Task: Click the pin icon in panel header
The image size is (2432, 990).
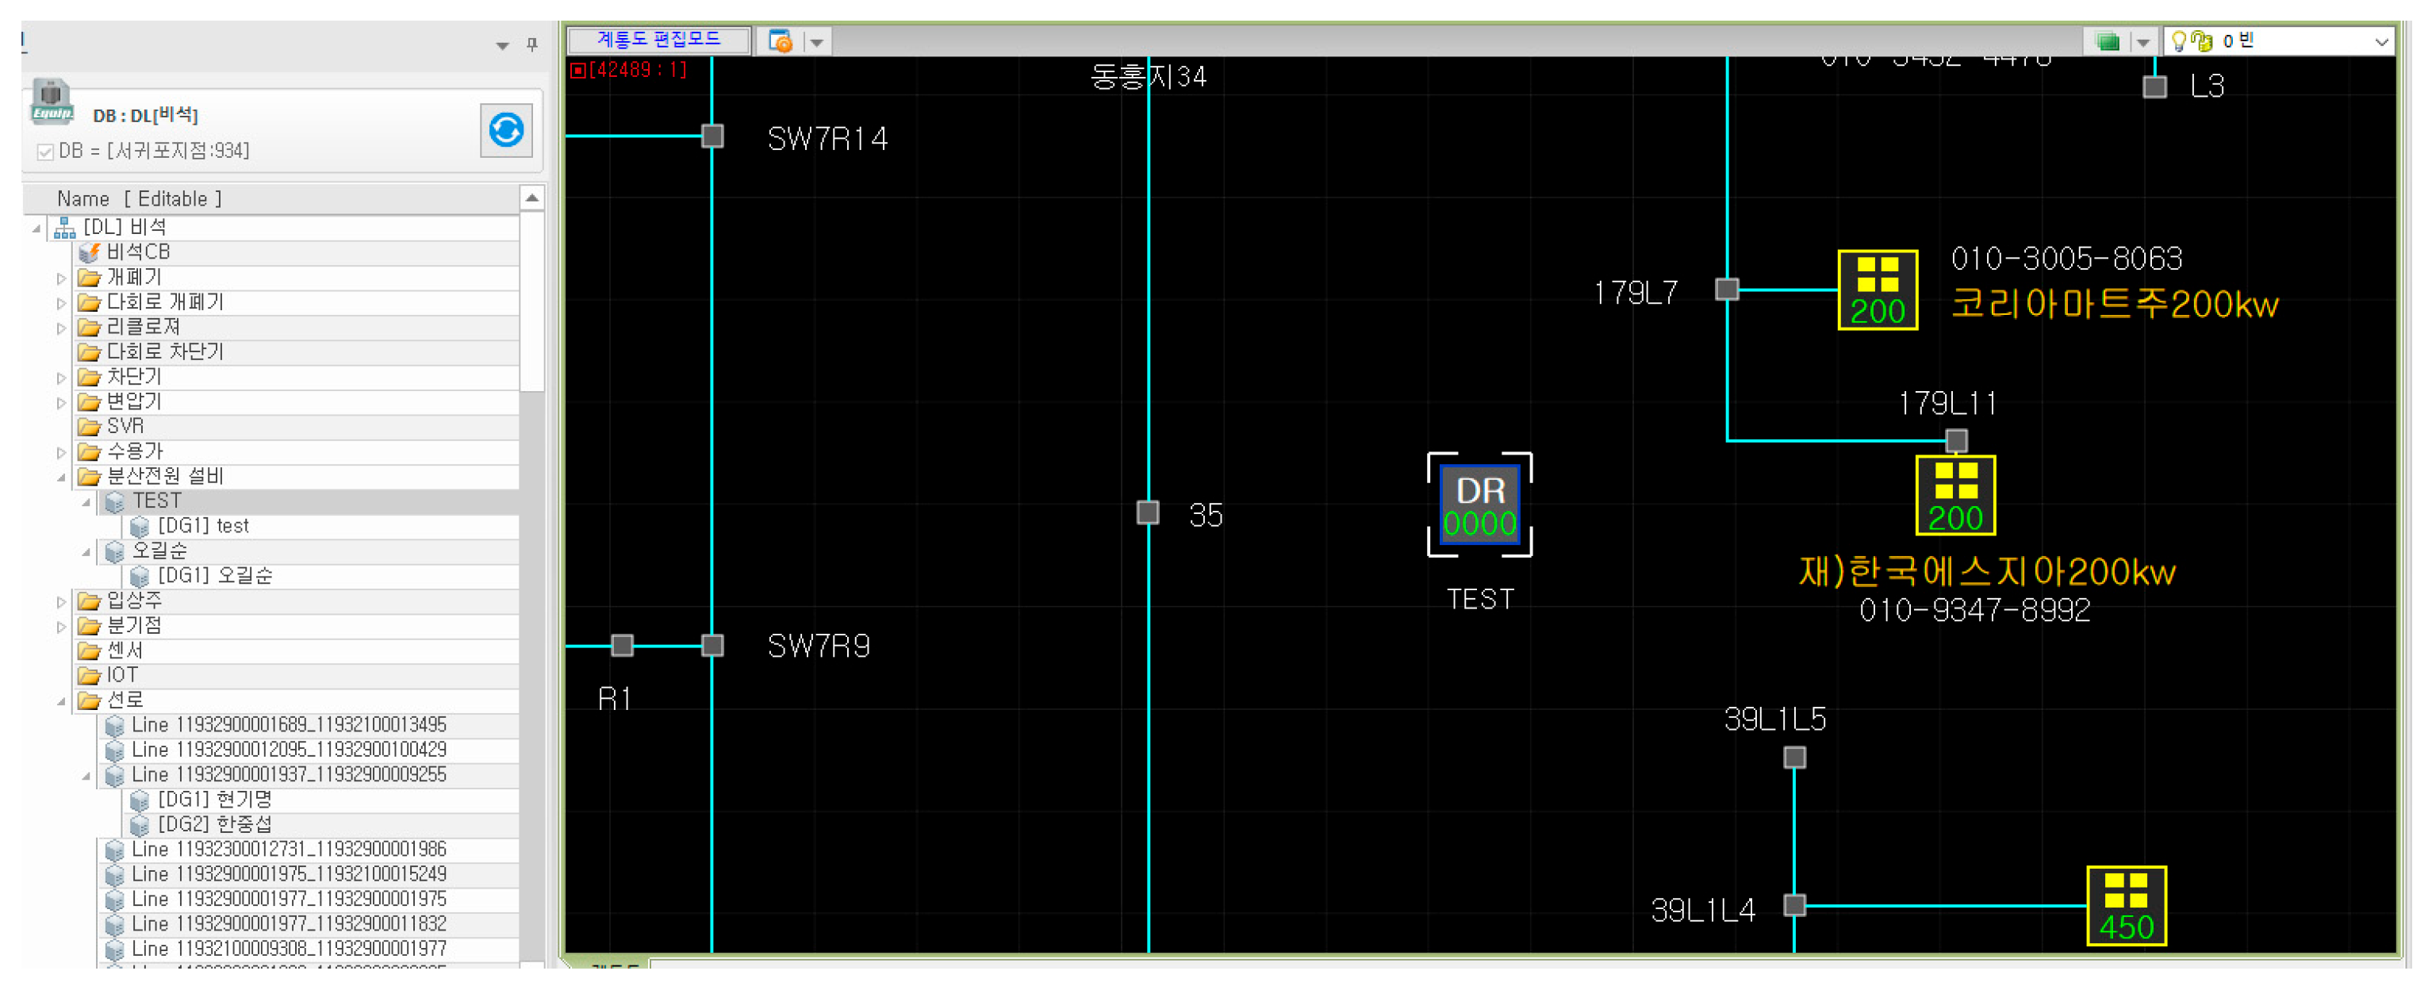Action: [532, 44]
